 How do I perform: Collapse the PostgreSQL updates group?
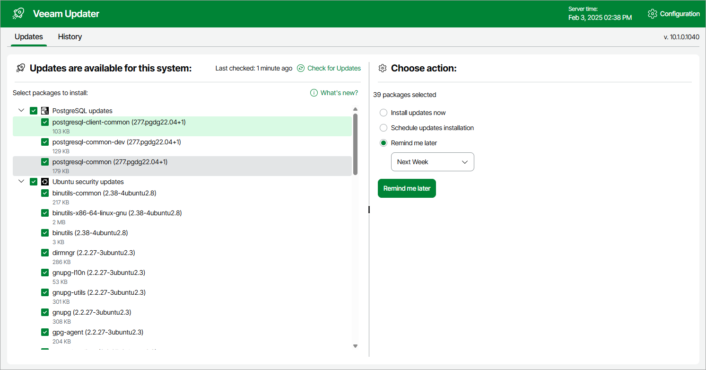tap(21, 111)
